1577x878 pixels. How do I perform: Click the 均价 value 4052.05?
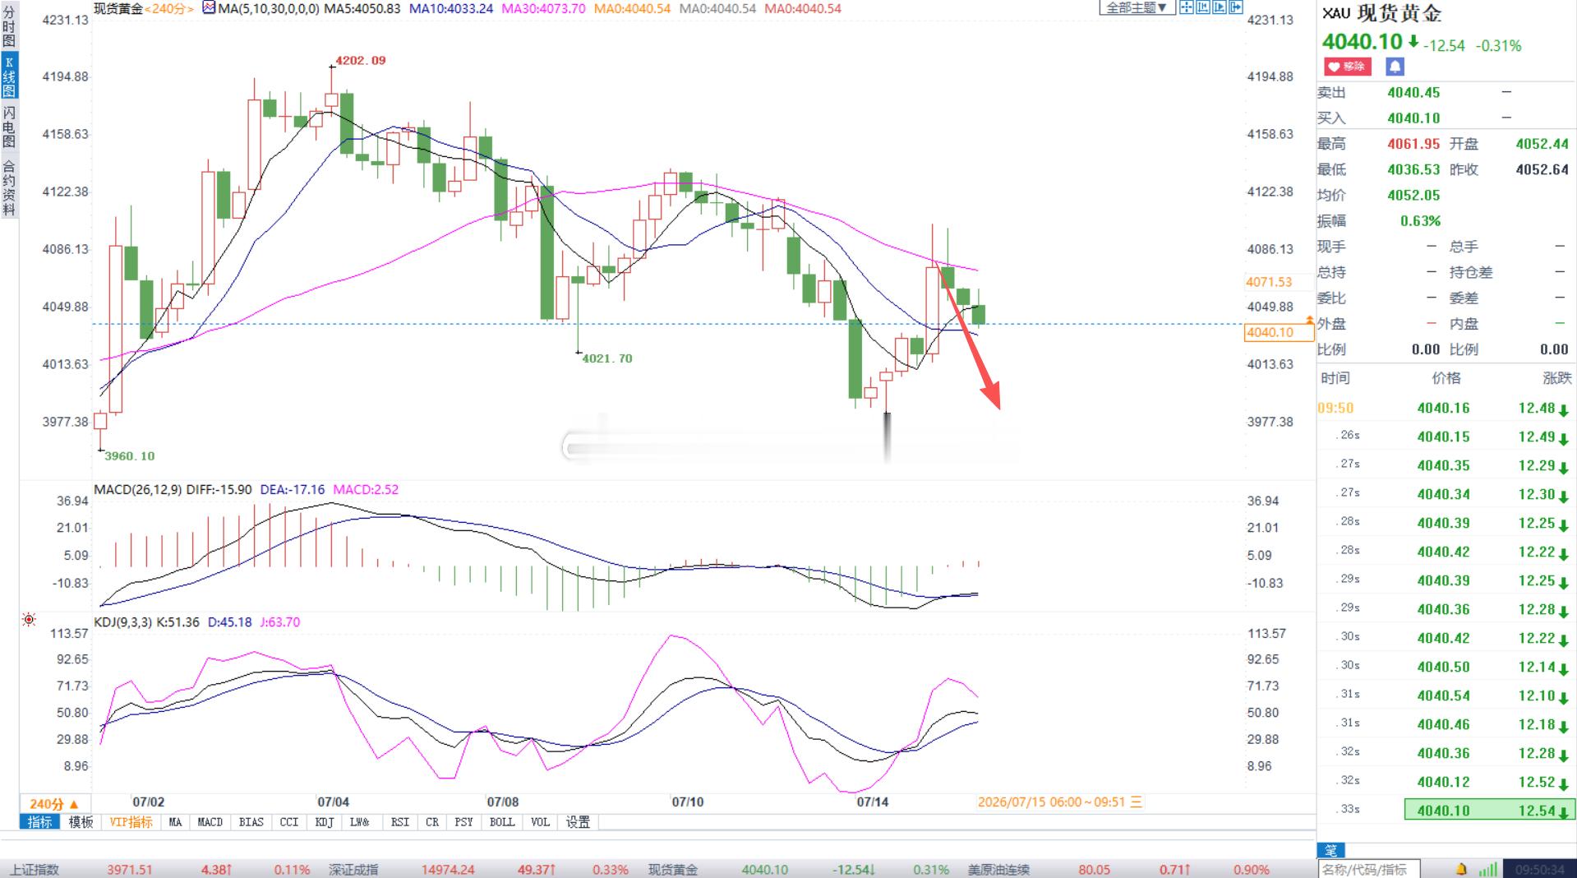1413,195
